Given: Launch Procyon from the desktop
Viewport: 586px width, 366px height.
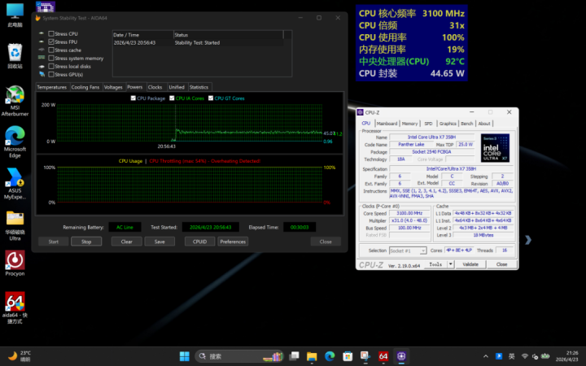Looking at the screenshot, I should tap(15, 260).
